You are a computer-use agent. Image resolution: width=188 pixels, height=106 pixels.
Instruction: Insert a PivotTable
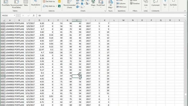(x=6, y=3)
